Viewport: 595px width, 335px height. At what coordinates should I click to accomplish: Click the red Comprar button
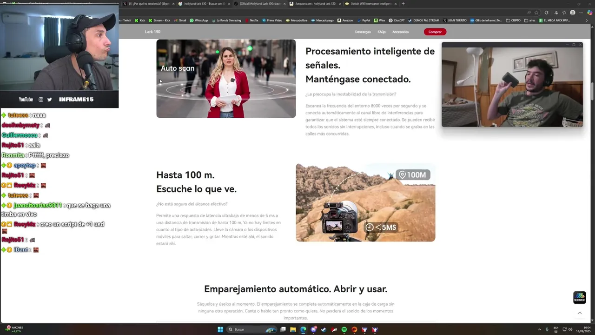[435, 32]
